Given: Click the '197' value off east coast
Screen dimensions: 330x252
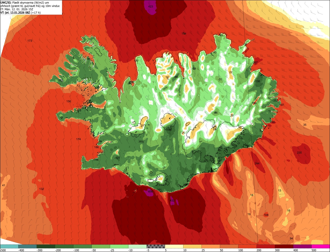Looking at the screenshot, I should coord(281,105).
